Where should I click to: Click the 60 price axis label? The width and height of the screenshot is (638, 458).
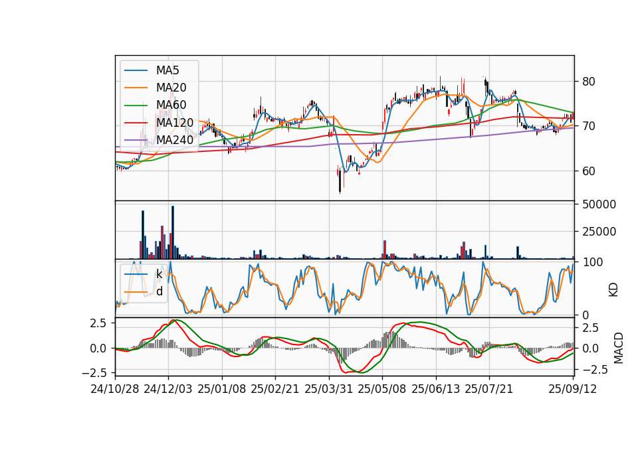coord(588,171)
